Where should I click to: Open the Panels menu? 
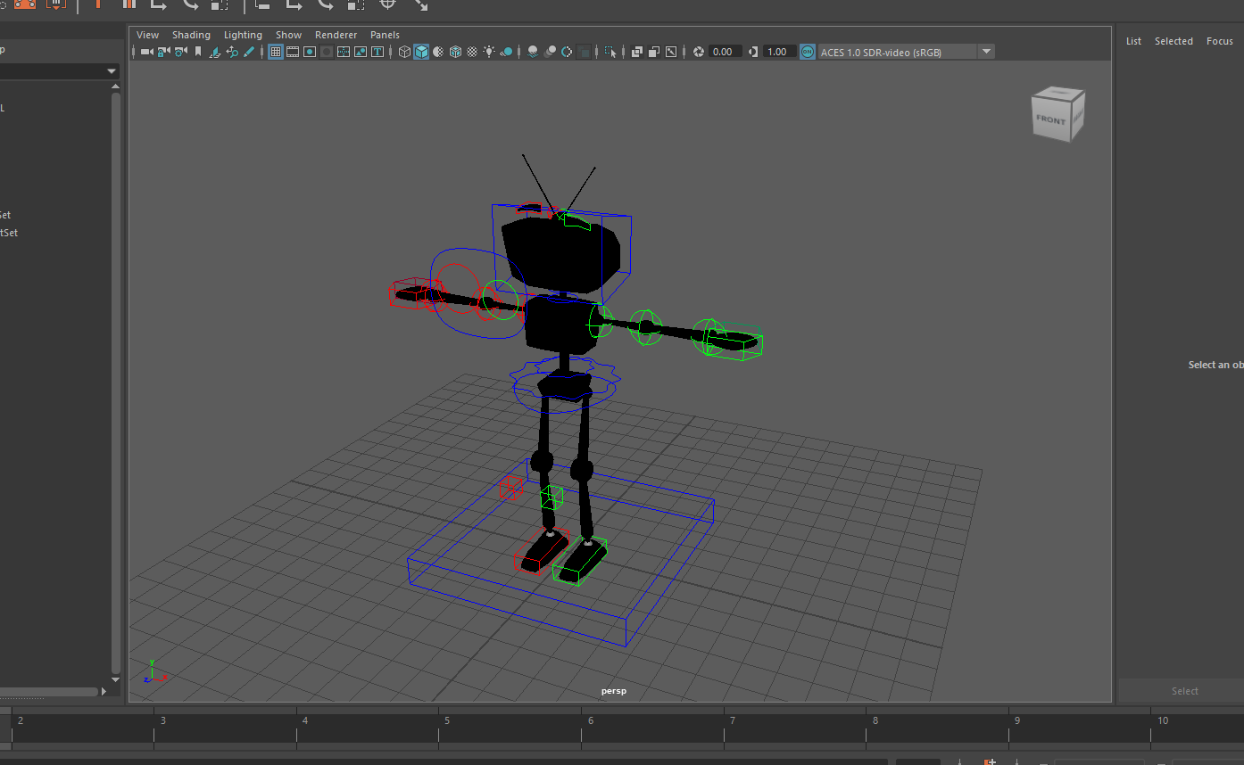[x=385, y=35]
